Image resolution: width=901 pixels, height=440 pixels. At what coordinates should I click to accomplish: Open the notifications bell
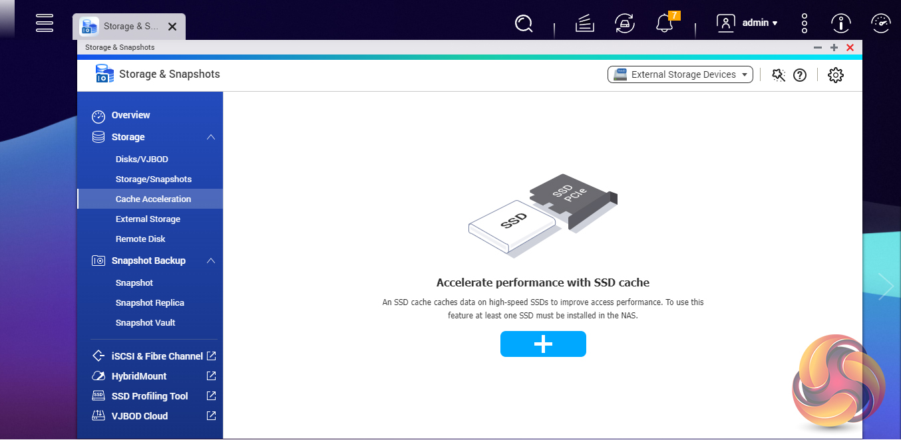pos(664,24)
